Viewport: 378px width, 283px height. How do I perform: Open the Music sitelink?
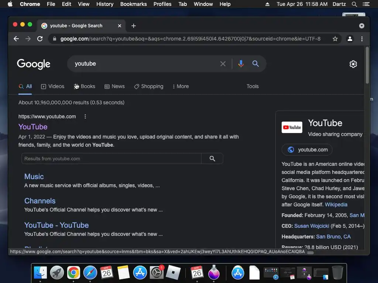pyautogui.click(x=34, y=177)
